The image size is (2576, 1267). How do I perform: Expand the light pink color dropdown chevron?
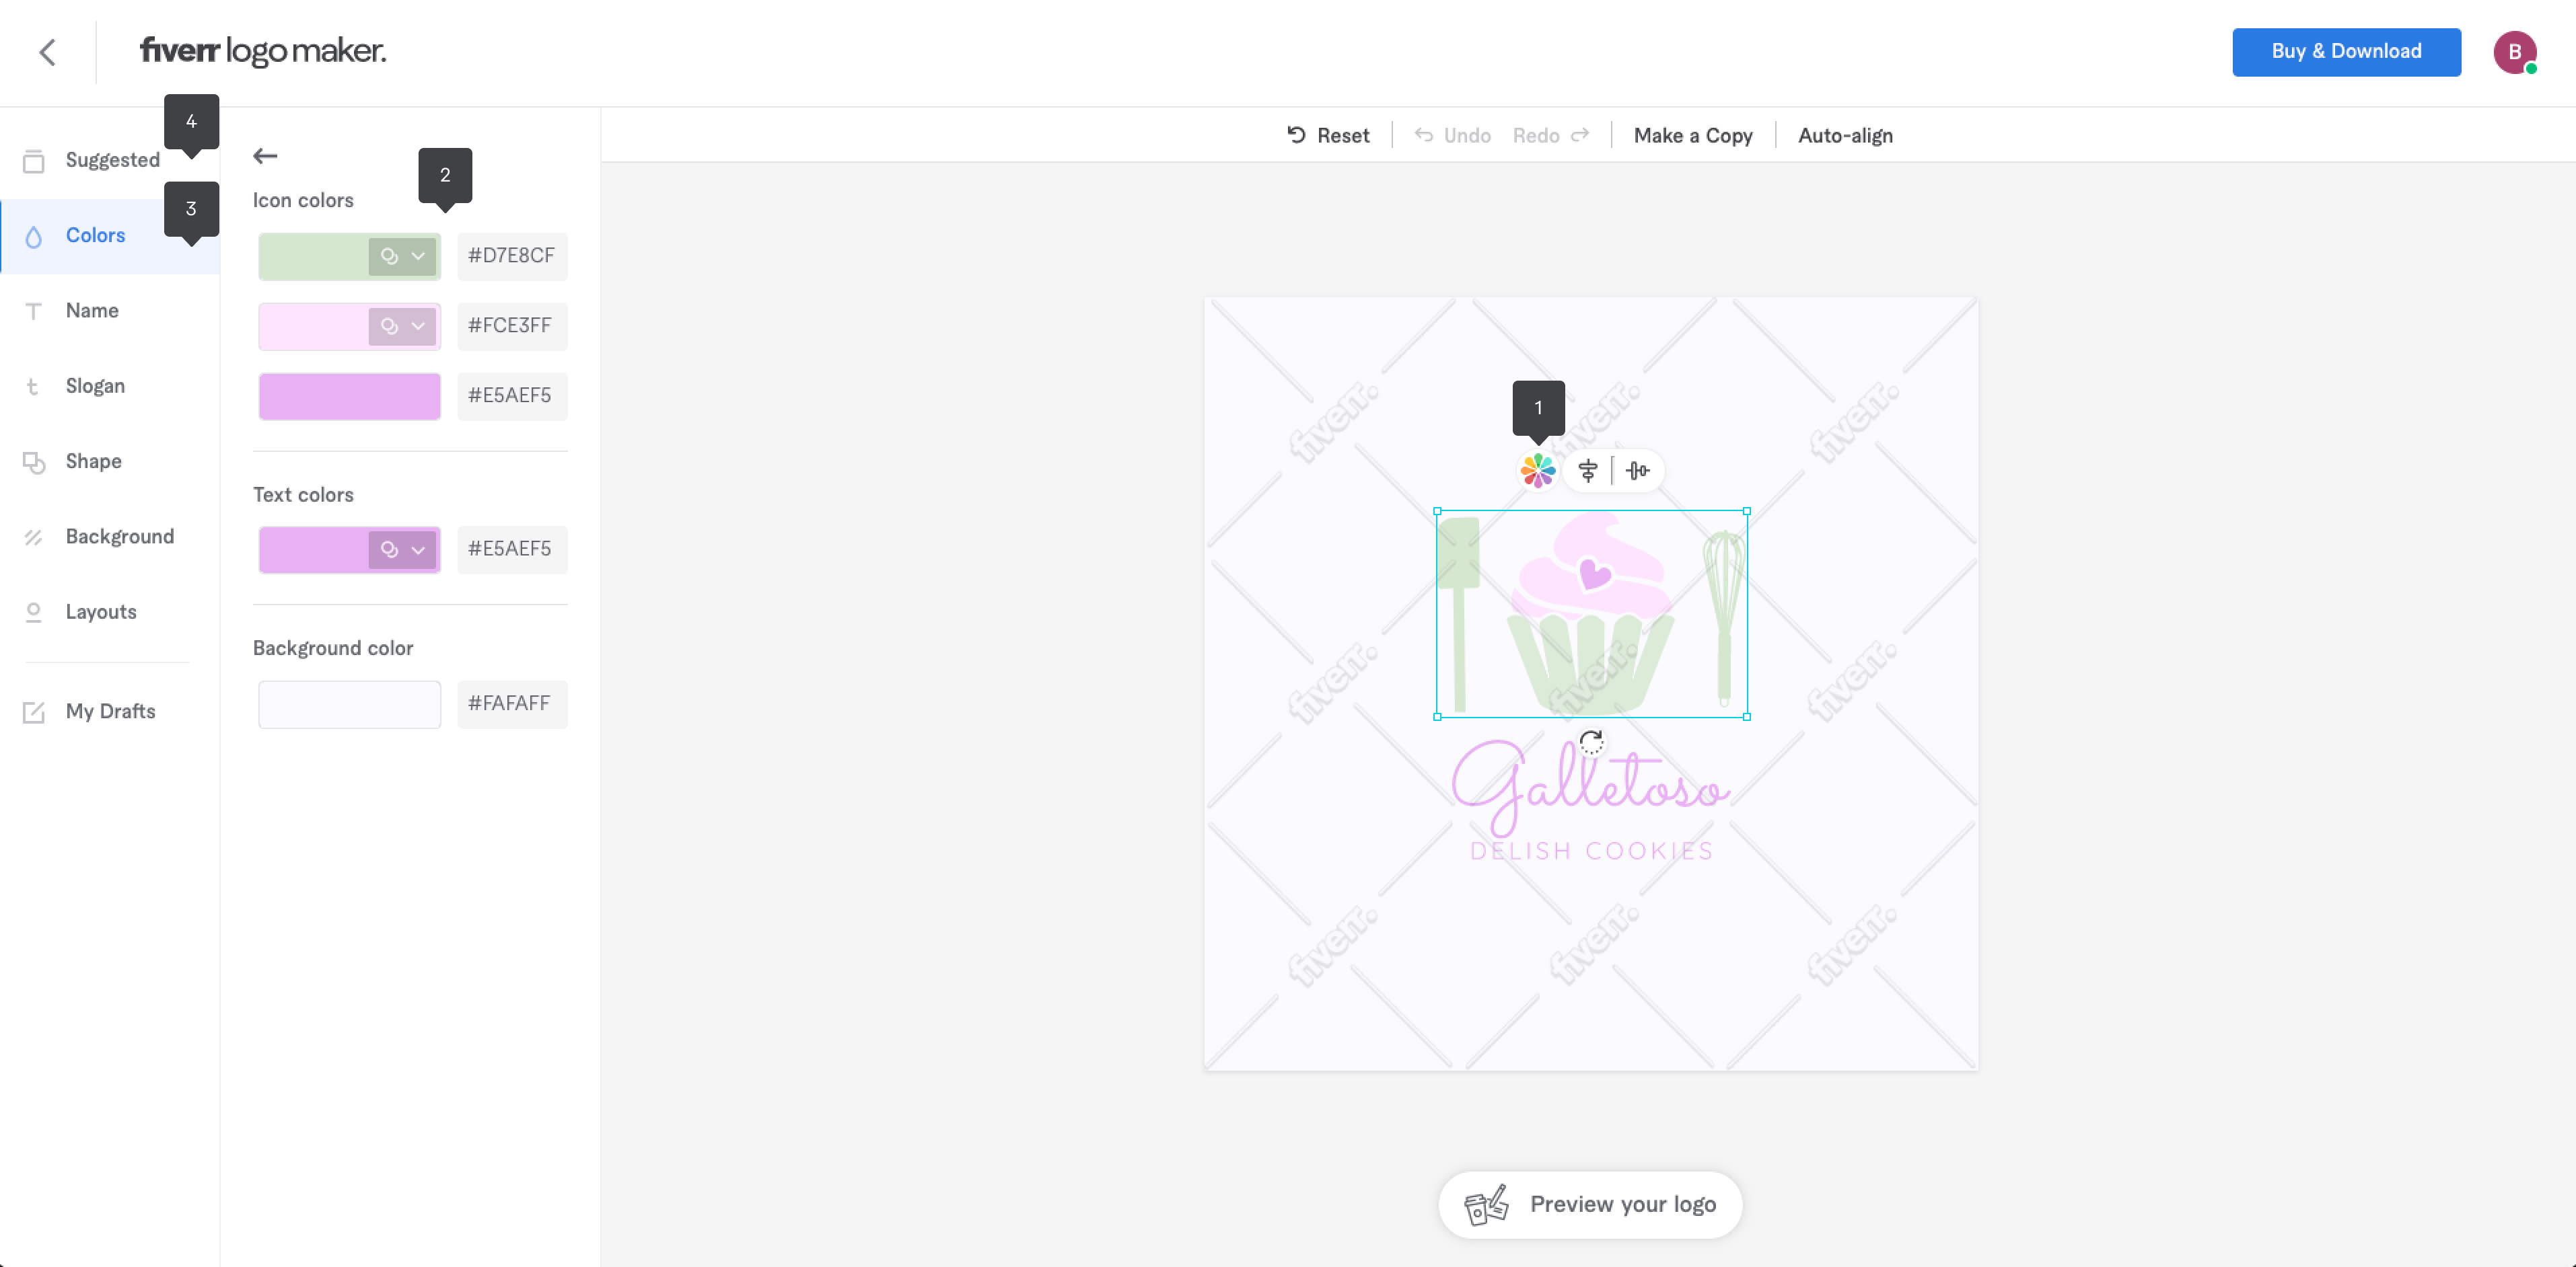pos(418,325)
